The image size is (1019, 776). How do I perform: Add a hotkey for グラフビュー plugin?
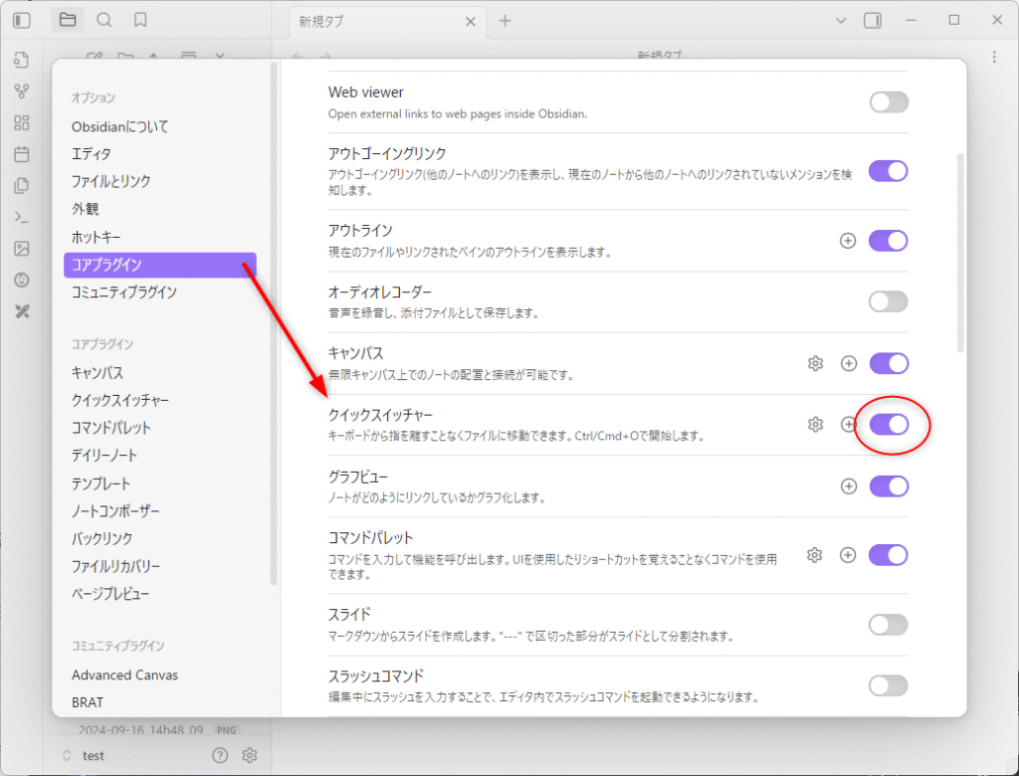(848, 486)
